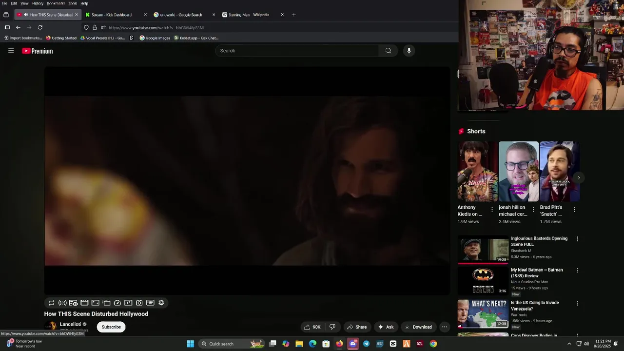Open options for My Ideal Batman video

click(577, 270)
